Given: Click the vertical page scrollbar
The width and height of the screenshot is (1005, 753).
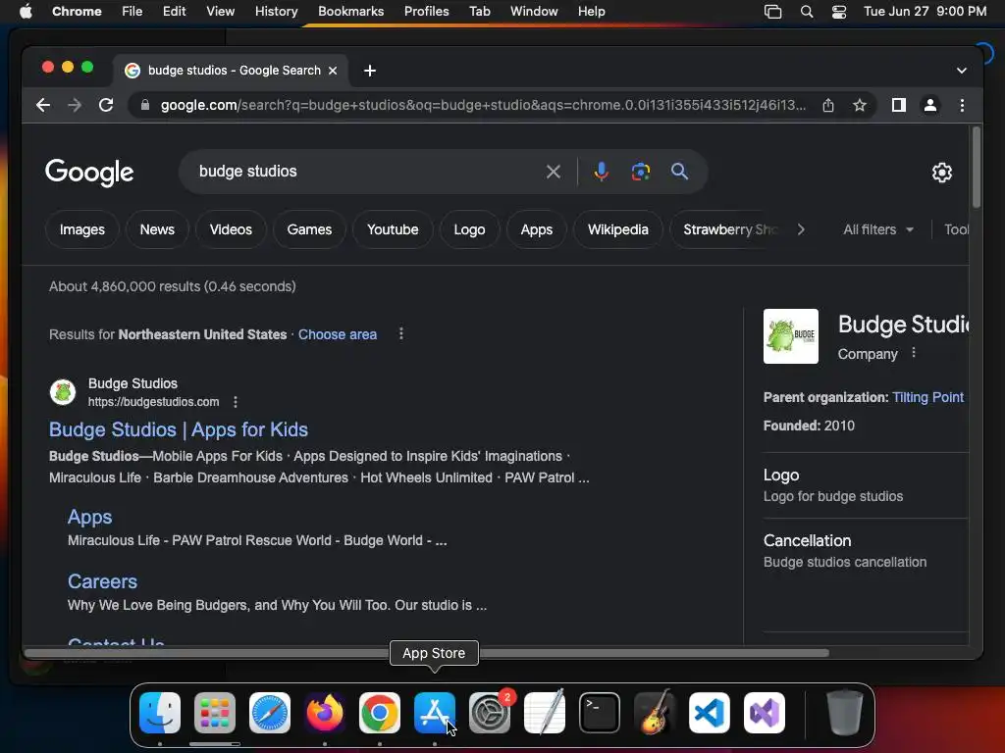Looking at the screenshot, I should point(977,168).
